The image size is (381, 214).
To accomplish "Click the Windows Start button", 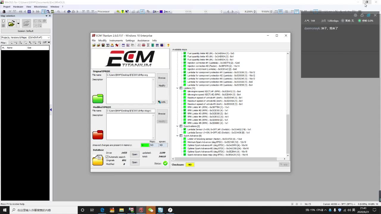I will point(5,210).
